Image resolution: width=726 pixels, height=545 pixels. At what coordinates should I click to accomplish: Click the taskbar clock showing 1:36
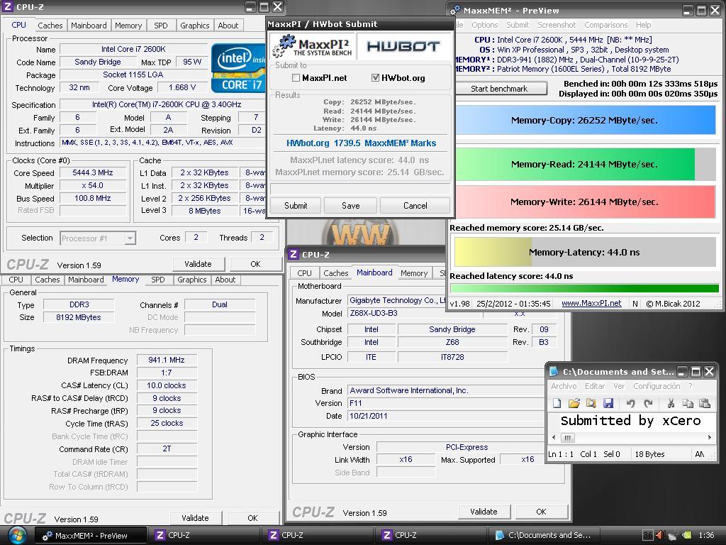click(706, 535)
